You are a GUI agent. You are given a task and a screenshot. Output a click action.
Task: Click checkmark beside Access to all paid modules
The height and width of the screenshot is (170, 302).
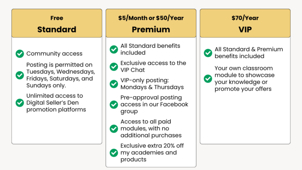(114, 129)
